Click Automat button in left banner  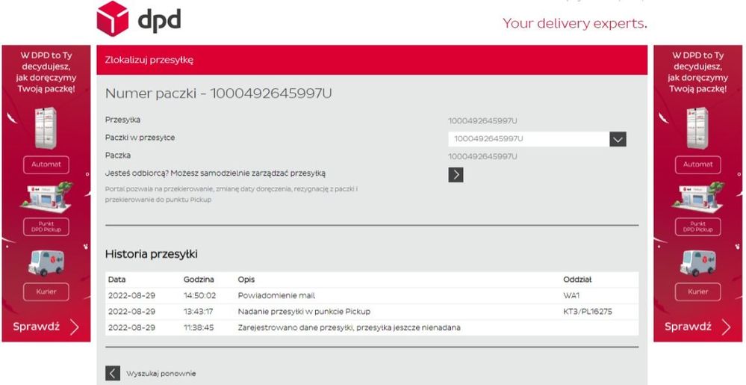pyautogui.click(x=46, y=165)
